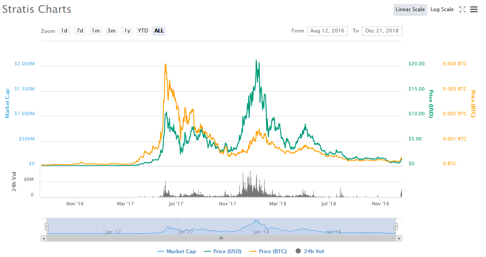Set zoom to 1d
The width and height of the screenshot is (486, 257).
click(64, 31)
